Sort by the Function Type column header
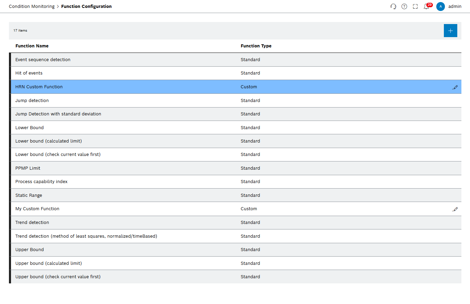The image size is (470, 304). tap(256, 46)
